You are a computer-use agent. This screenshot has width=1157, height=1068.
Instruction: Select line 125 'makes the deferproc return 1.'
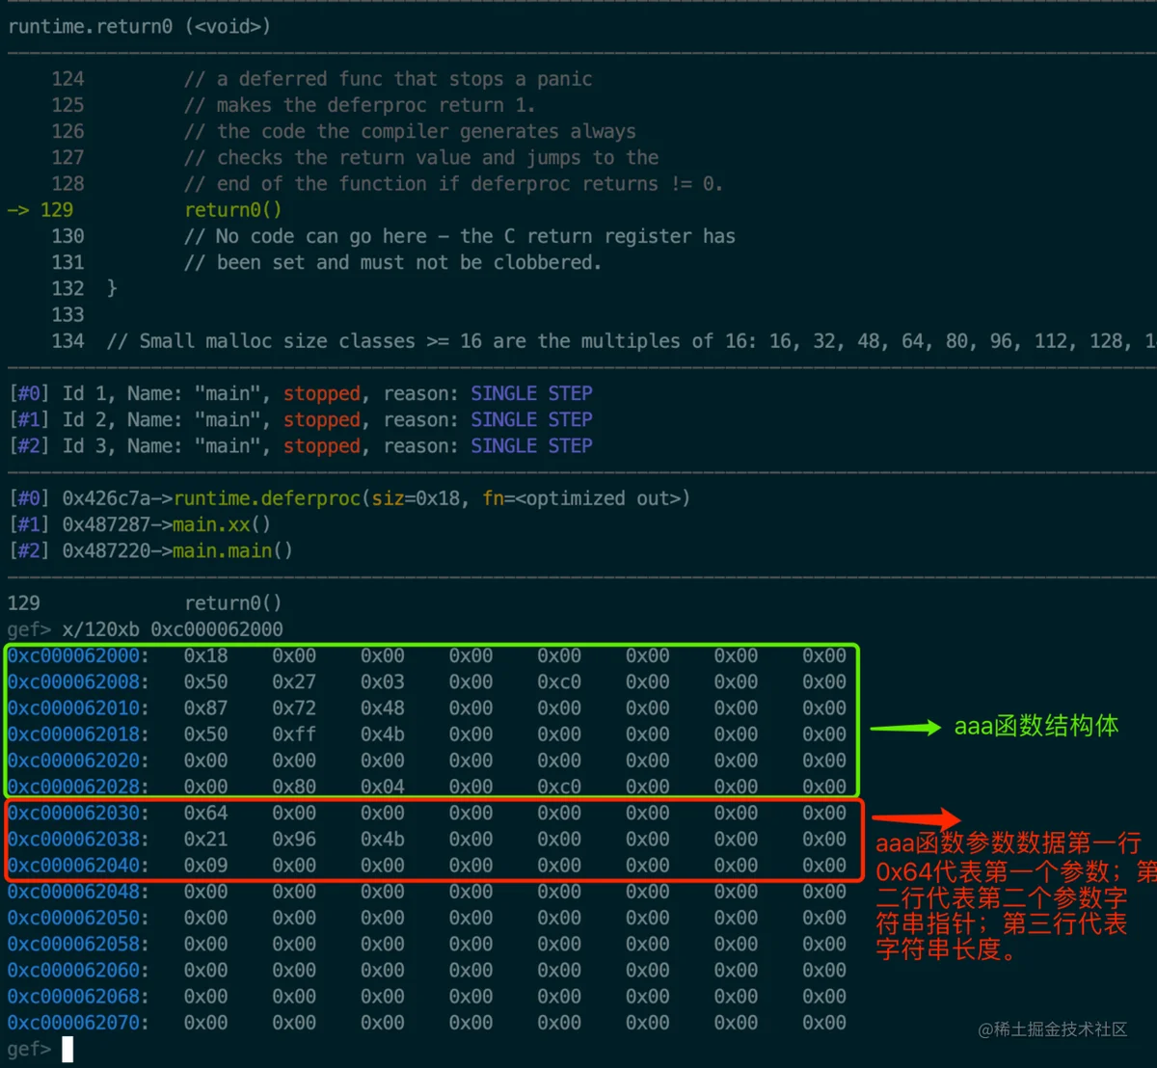point(360,105)
